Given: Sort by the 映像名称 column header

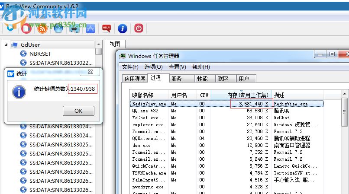Looking at the screenshot, I should click(x=149, y=95).
